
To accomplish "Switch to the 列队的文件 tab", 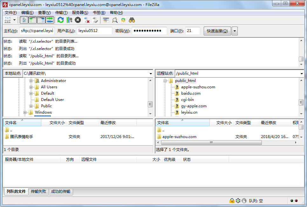I will point(16,191).
